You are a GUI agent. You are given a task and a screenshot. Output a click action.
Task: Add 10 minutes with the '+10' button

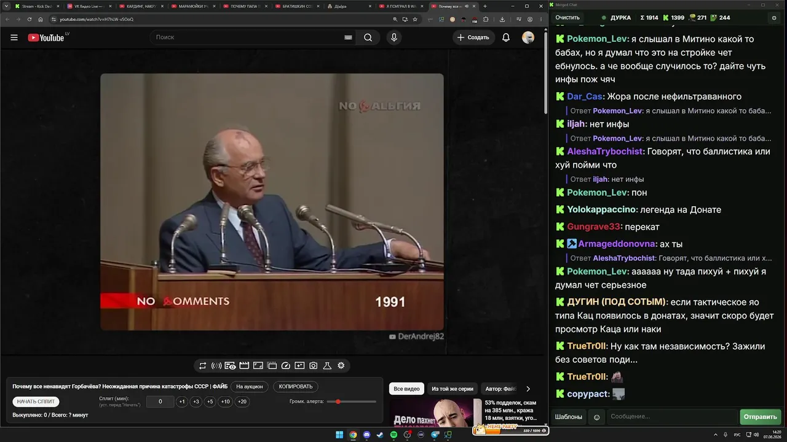coord(226,401)
